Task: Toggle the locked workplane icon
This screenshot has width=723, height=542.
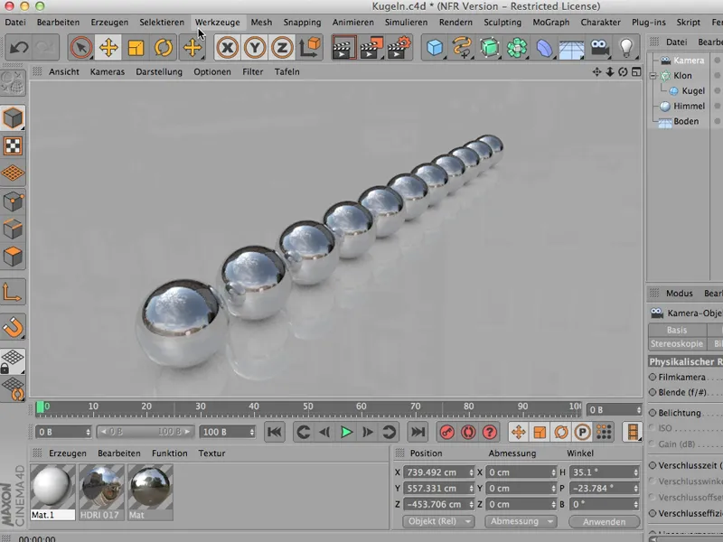Action: 13,360
